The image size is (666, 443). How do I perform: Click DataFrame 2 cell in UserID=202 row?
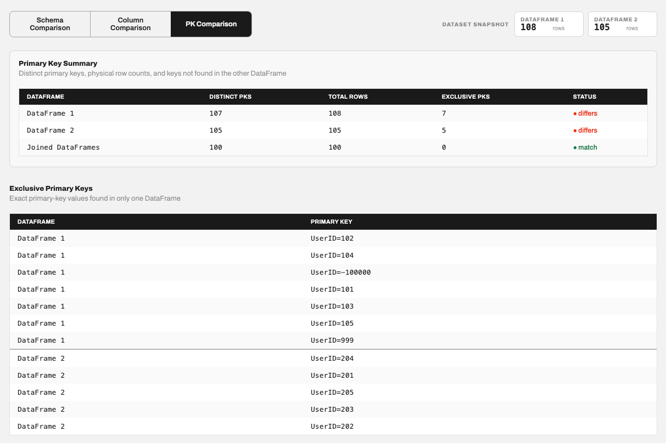(x=41, y=427)
